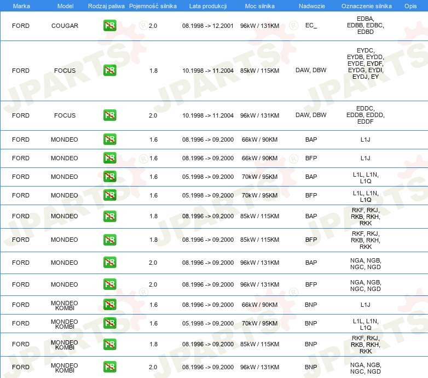The image size is (428, 378).
Task: Click the petrol fuel icon in the Cougar row
Action: tap(109, 26)
